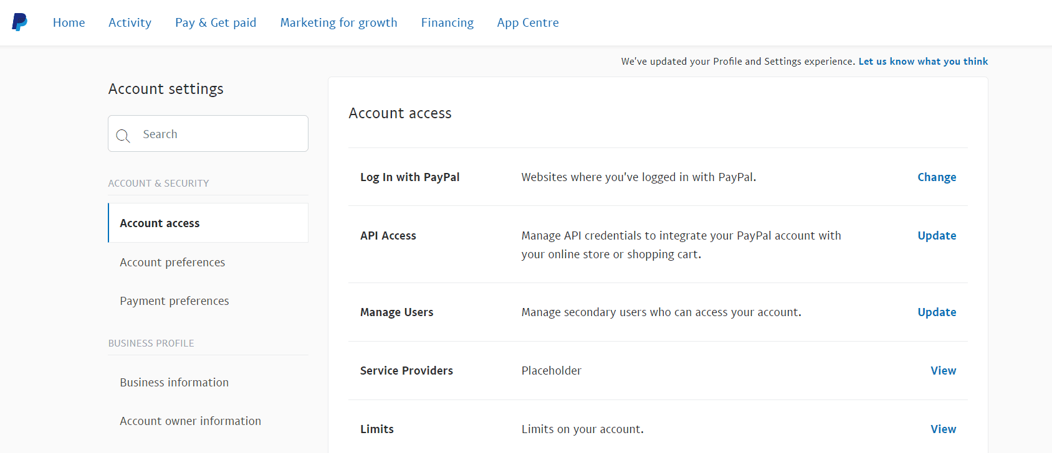Image resolution: width=1052 pixels, height=453 pixels.
Task: Open the Home menu item
Action: tap(69, 22)
